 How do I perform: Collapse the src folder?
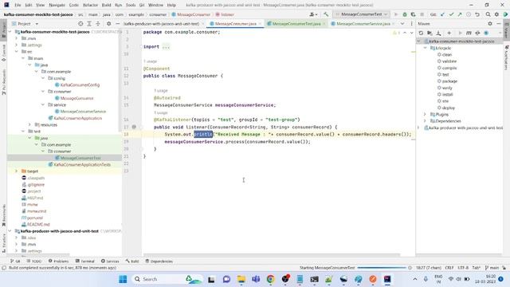click(x=16, y=52)
